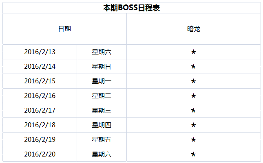The image size is (263, 163).
Task: Select the 星期二 weekday cell
Action: point(102,96)
